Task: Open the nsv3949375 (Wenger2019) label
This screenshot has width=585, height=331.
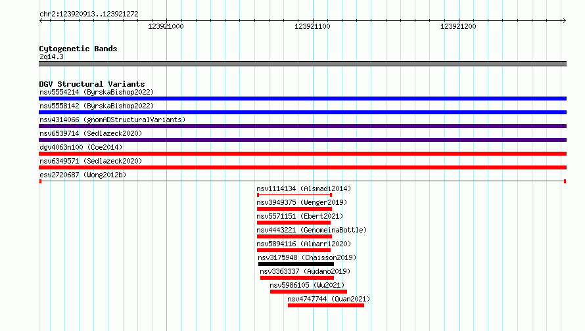Action: tap(302, 202)
